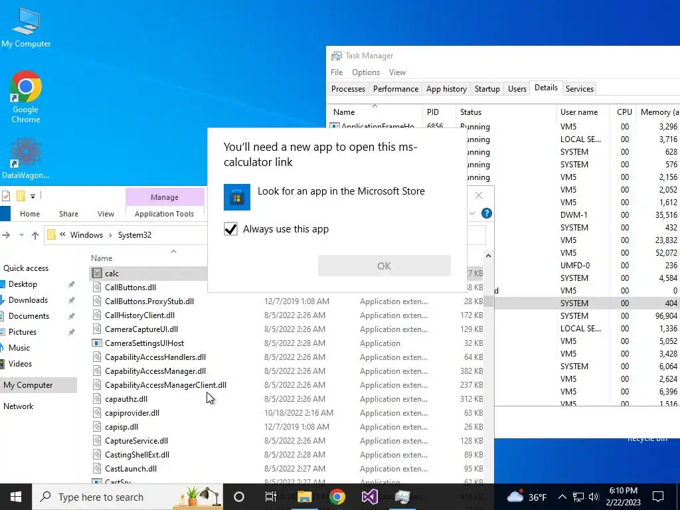The image size is (680, 510).
Task: Select the capiprovider.dll file row
Action: 287,413
